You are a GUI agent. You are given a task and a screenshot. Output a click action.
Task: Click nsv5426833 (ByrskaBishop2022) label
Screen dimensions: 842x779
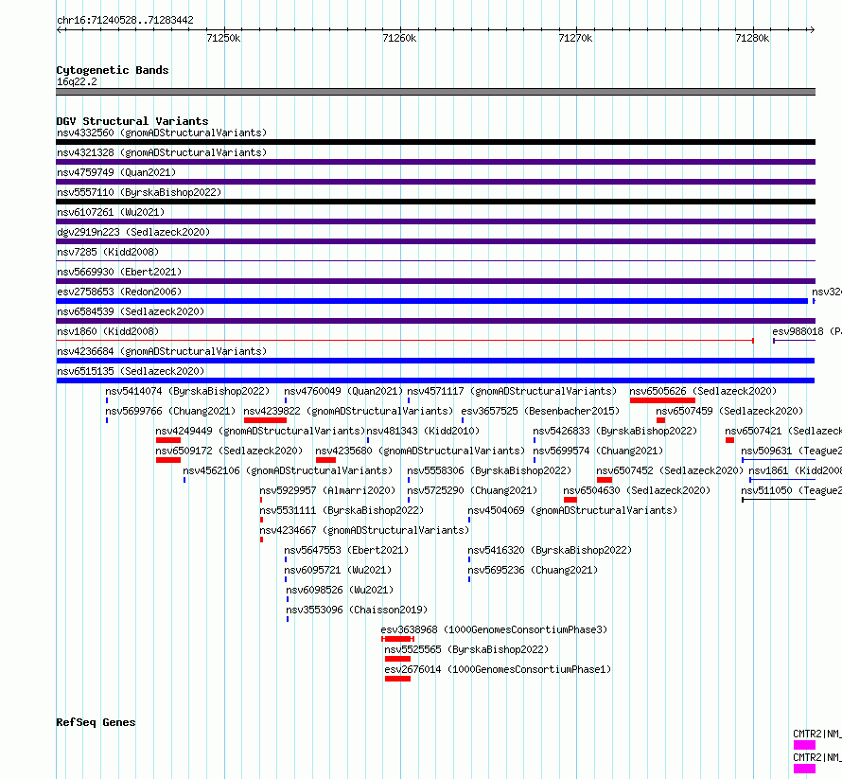click(x=615, y=431)
